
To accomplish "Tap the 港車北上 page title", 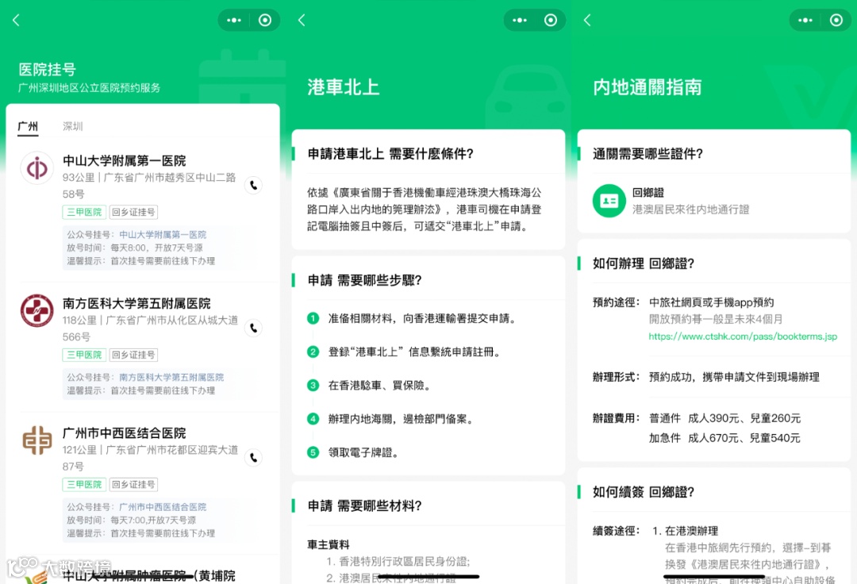I will coord(344,87).
